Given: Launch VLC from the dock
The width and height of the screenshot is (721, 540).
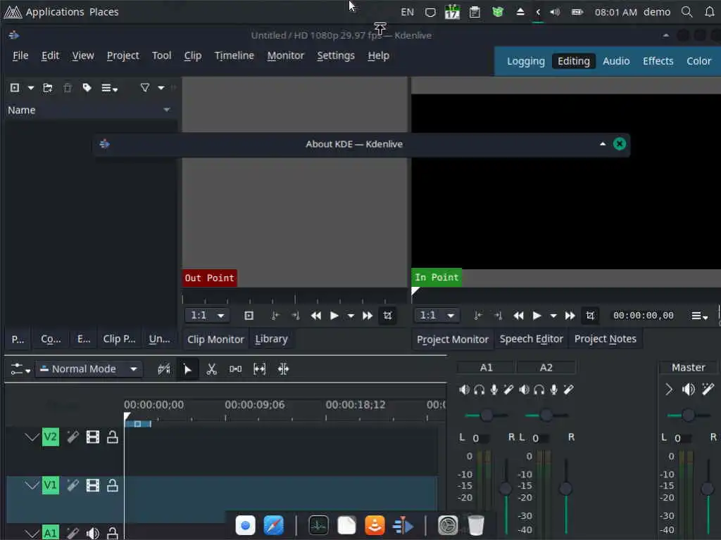Looking at the screenshot, I should 375,525.
